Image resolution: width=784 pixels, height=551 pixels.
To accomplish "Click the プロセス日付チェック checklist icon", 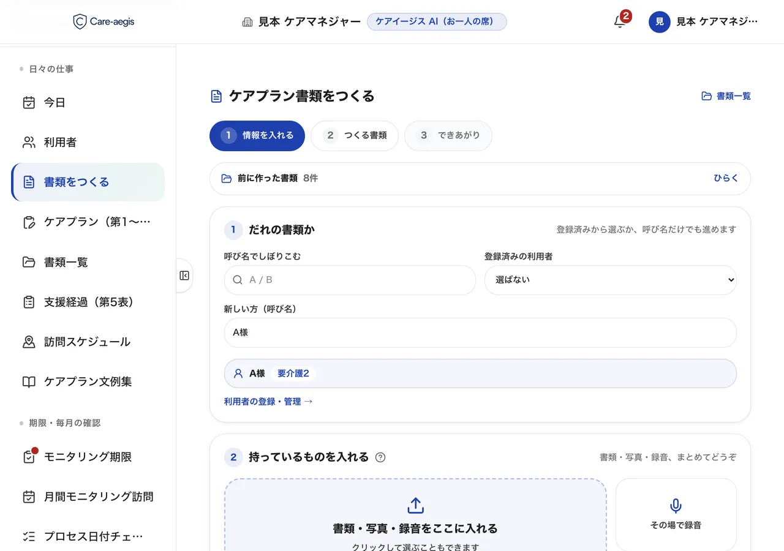I will [29, 536].
